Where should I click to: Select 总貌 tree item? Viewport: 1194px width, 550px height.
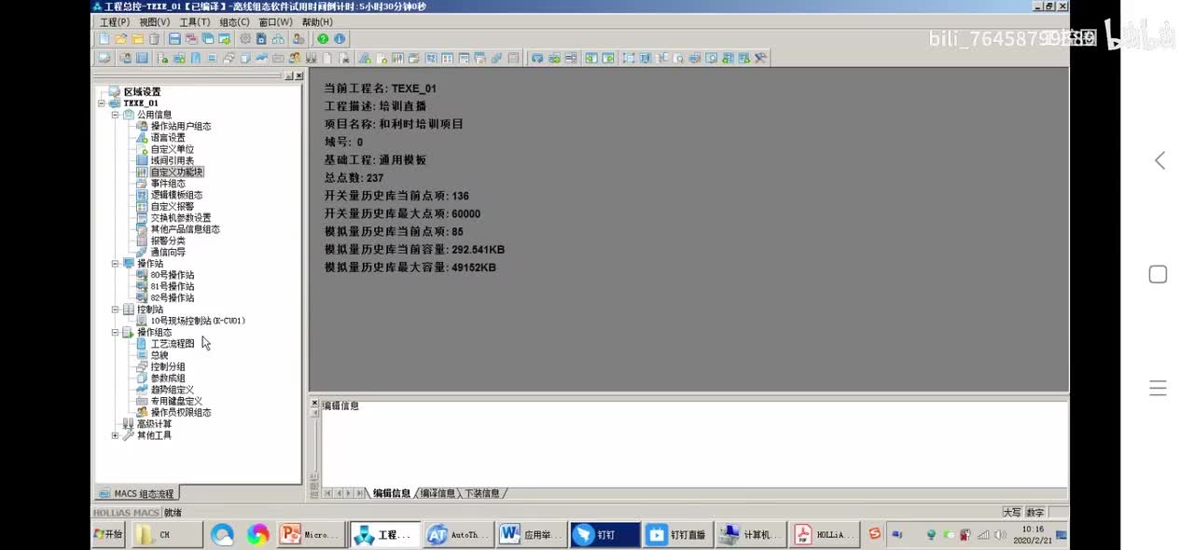(x=160, y=355)
